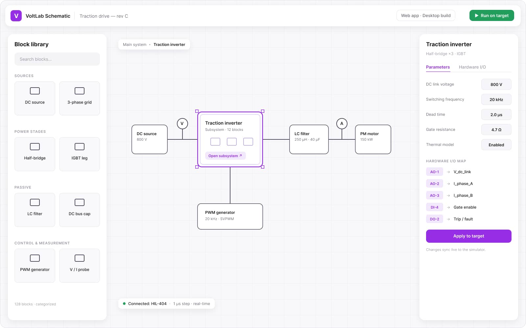
Task: Click the Search blocks input field
Action: (x=57, y=59)
